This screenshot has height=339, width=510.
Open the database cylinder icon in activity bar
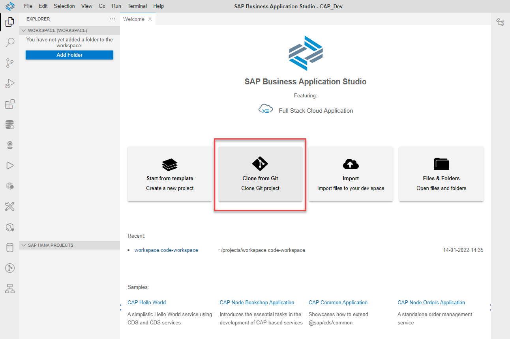point(9,248)
